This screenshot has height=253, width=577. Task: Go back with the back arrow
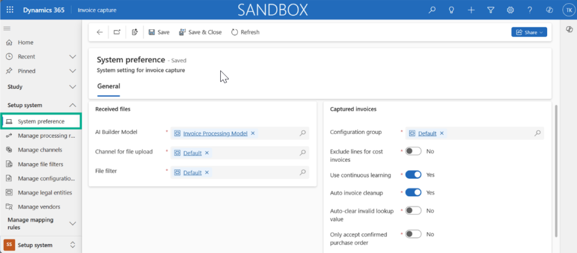(99, 32)
